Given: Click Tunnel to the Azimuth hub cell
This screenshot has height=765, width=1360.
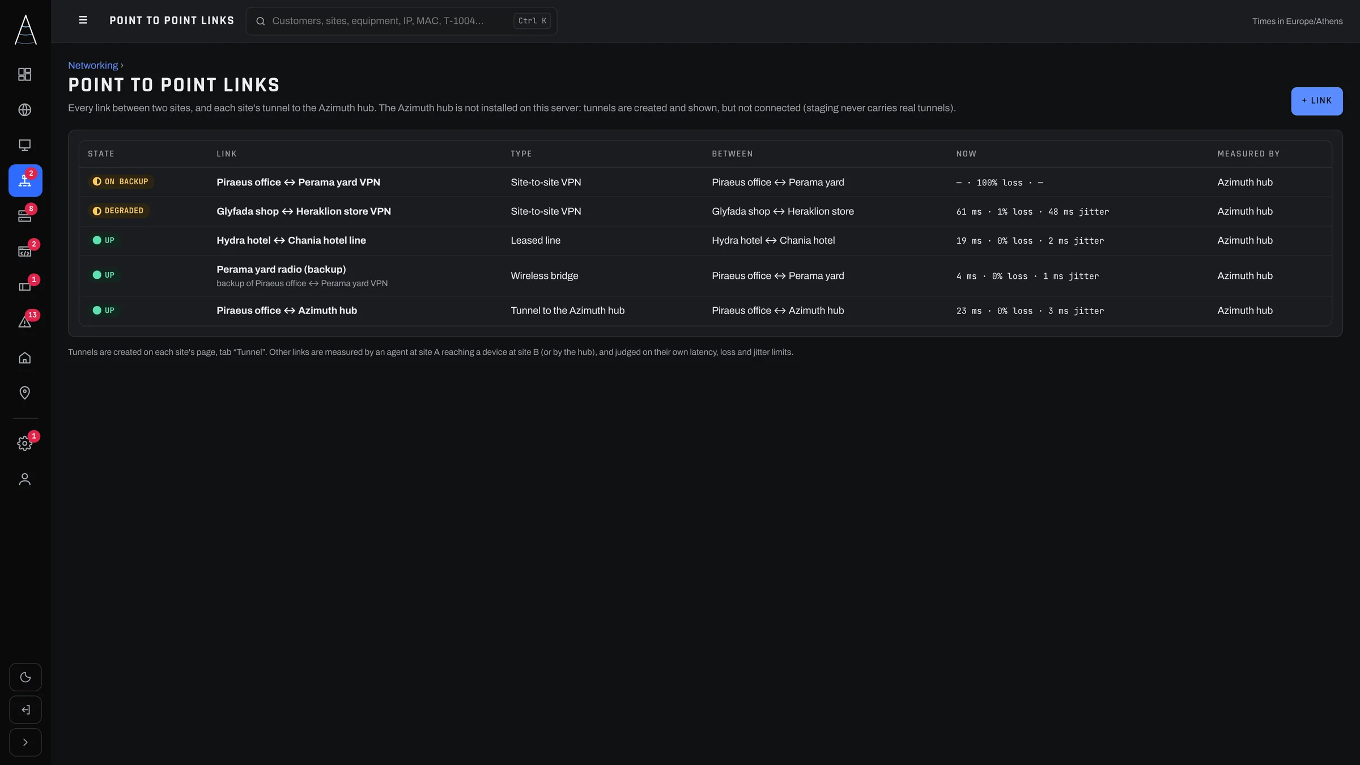Looking at the screenshot, I should pyautogui.click(x=567, y=311).
